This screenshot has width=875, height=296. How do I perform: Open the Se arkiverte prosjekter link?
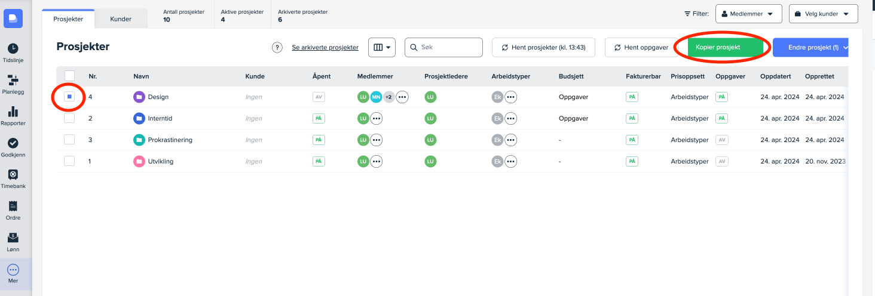click(325, 48)
